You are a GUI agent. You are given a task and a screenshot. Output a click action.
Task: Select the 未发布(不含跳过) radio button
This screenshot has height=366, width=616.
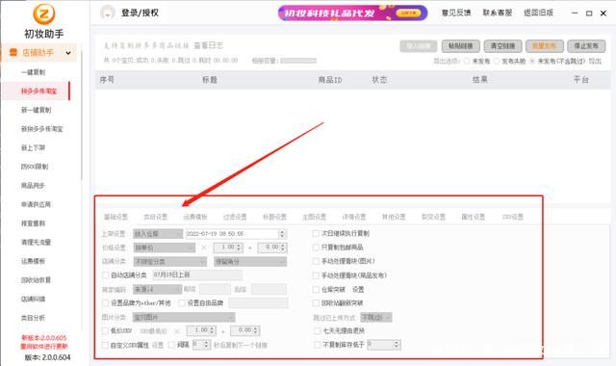532,61
